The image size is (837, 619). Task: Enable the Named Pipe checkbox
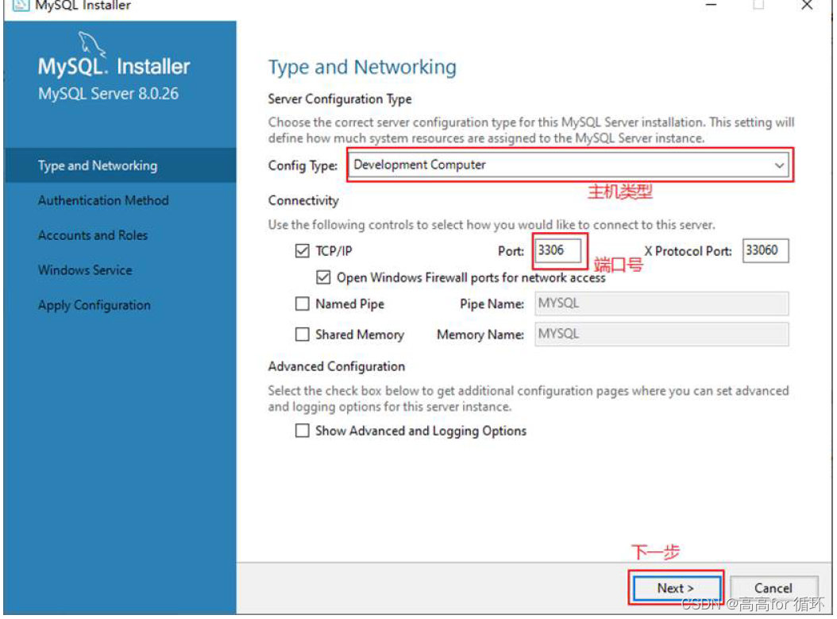point(302,304)
